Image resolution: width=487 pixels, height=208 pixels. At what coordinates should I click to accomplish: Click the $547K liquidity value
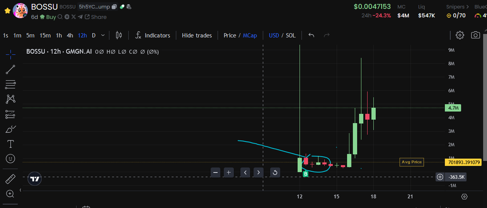coord(427,15)
